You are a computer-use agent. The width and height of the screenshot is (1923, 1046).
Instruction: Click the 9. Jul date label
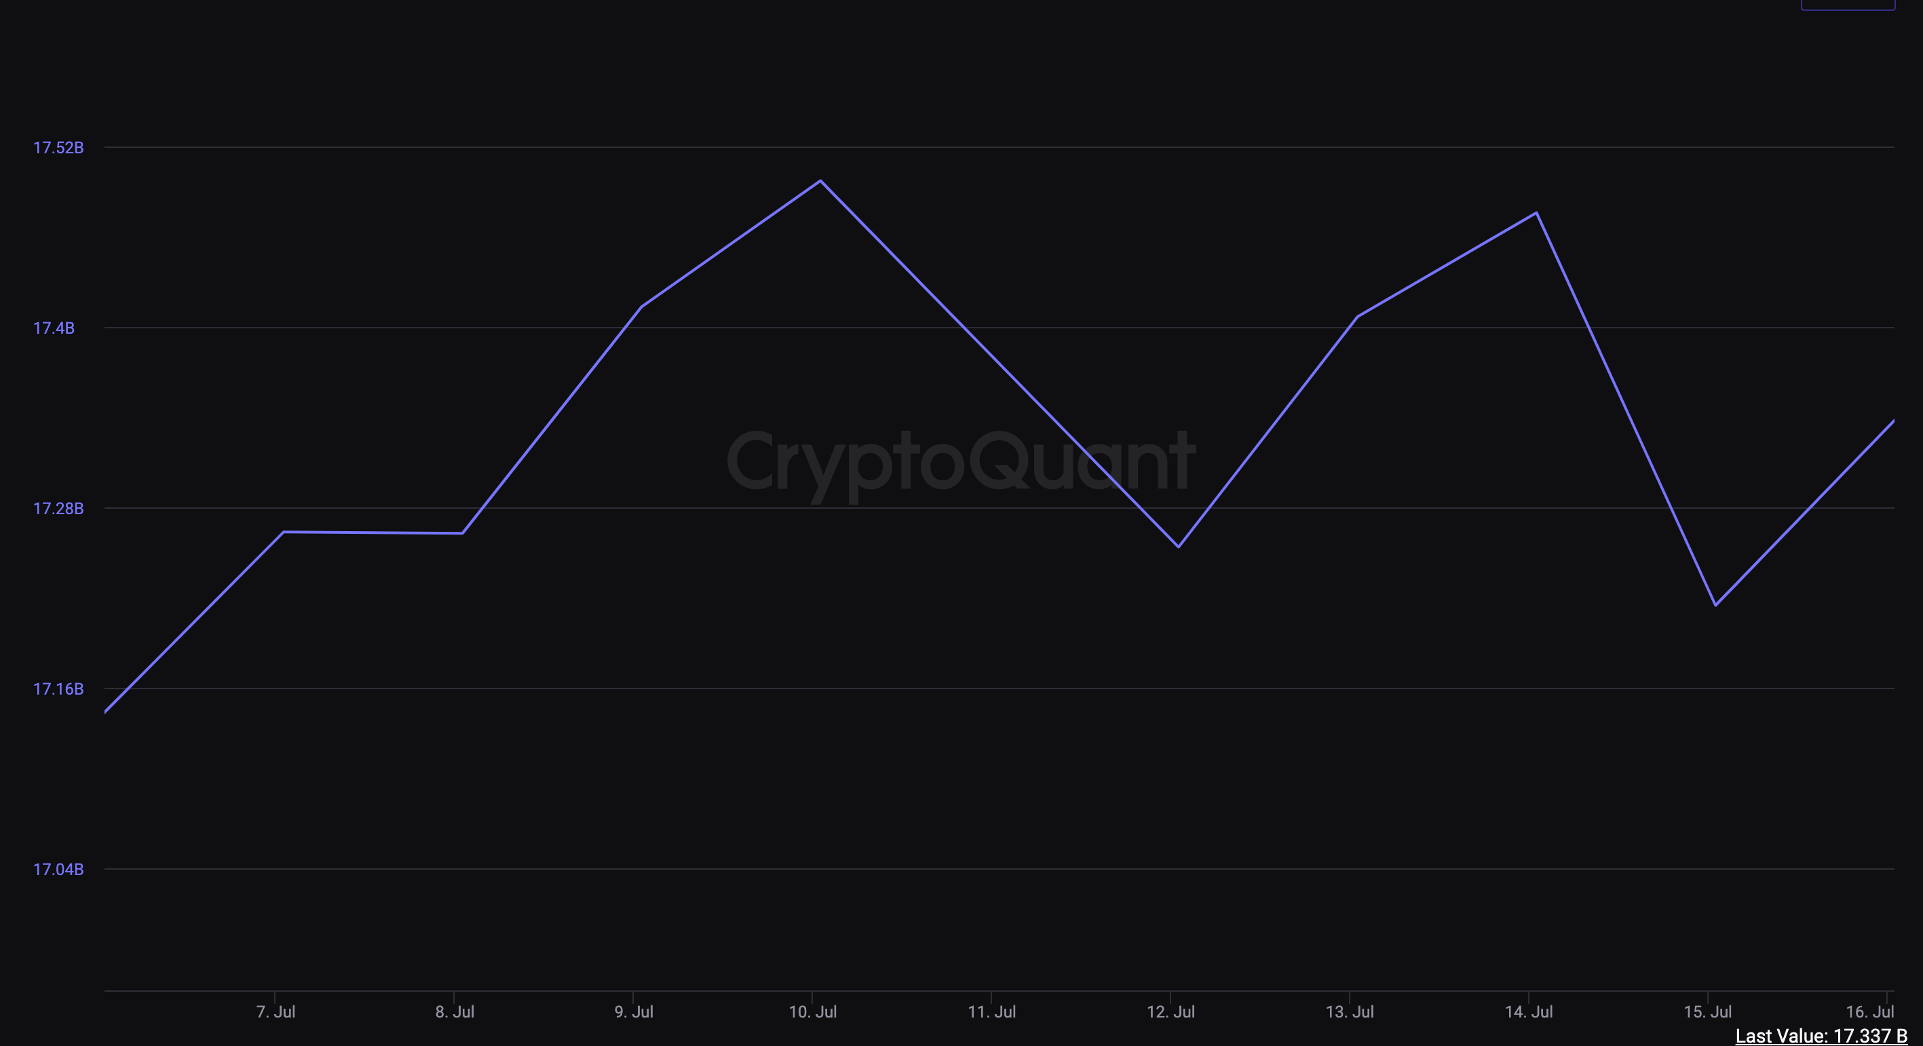[634, 1013]
